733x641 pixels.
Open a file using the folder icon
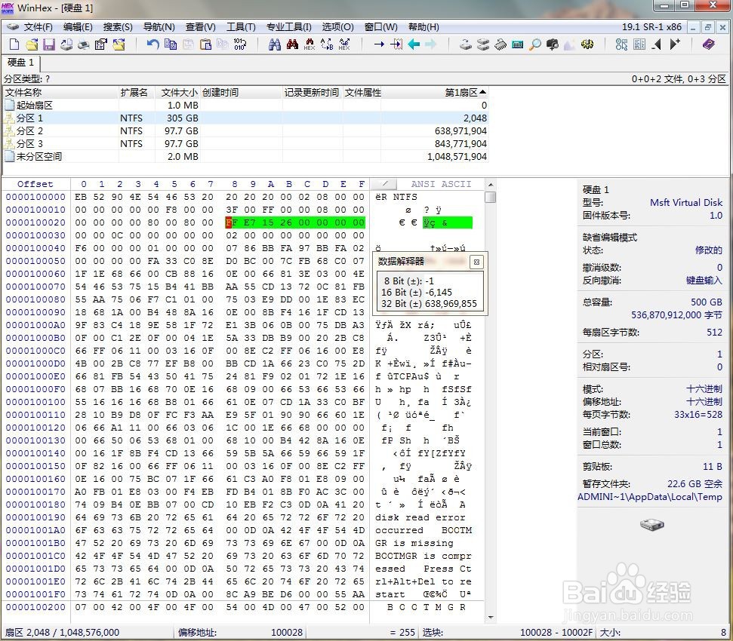[31, 44]
